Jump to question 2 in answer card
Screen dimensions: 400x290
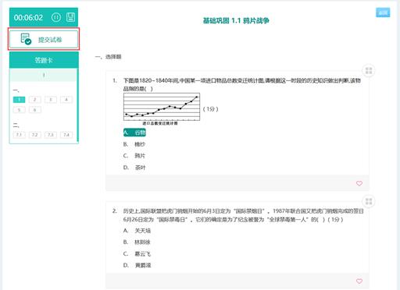34,100
